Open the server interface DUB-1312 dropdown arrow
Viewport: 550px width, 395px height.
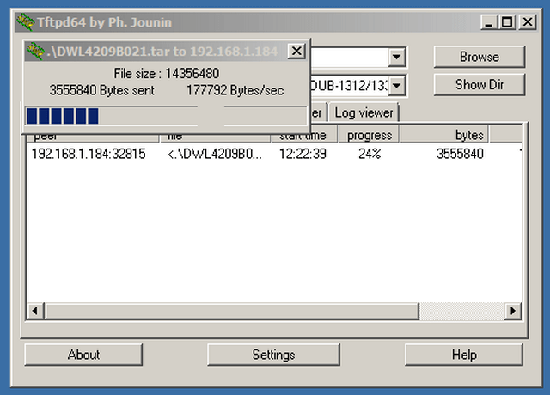pos(397,86)
